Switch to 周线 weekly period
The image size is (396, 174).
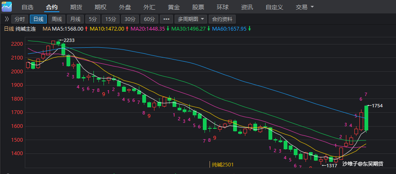tap(57, 19)
